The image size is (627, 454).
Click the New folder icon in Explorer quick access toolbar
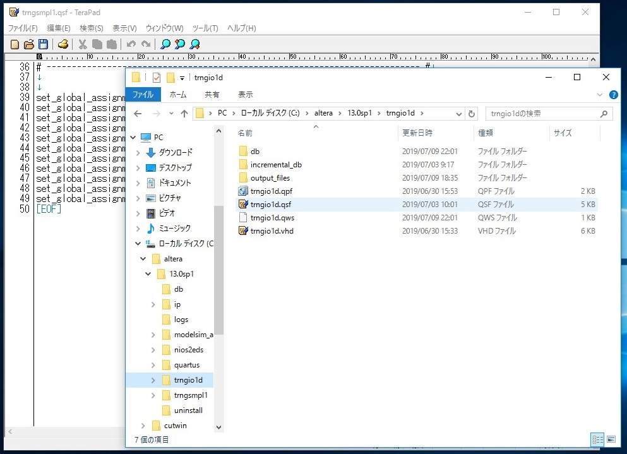(170, 77)
